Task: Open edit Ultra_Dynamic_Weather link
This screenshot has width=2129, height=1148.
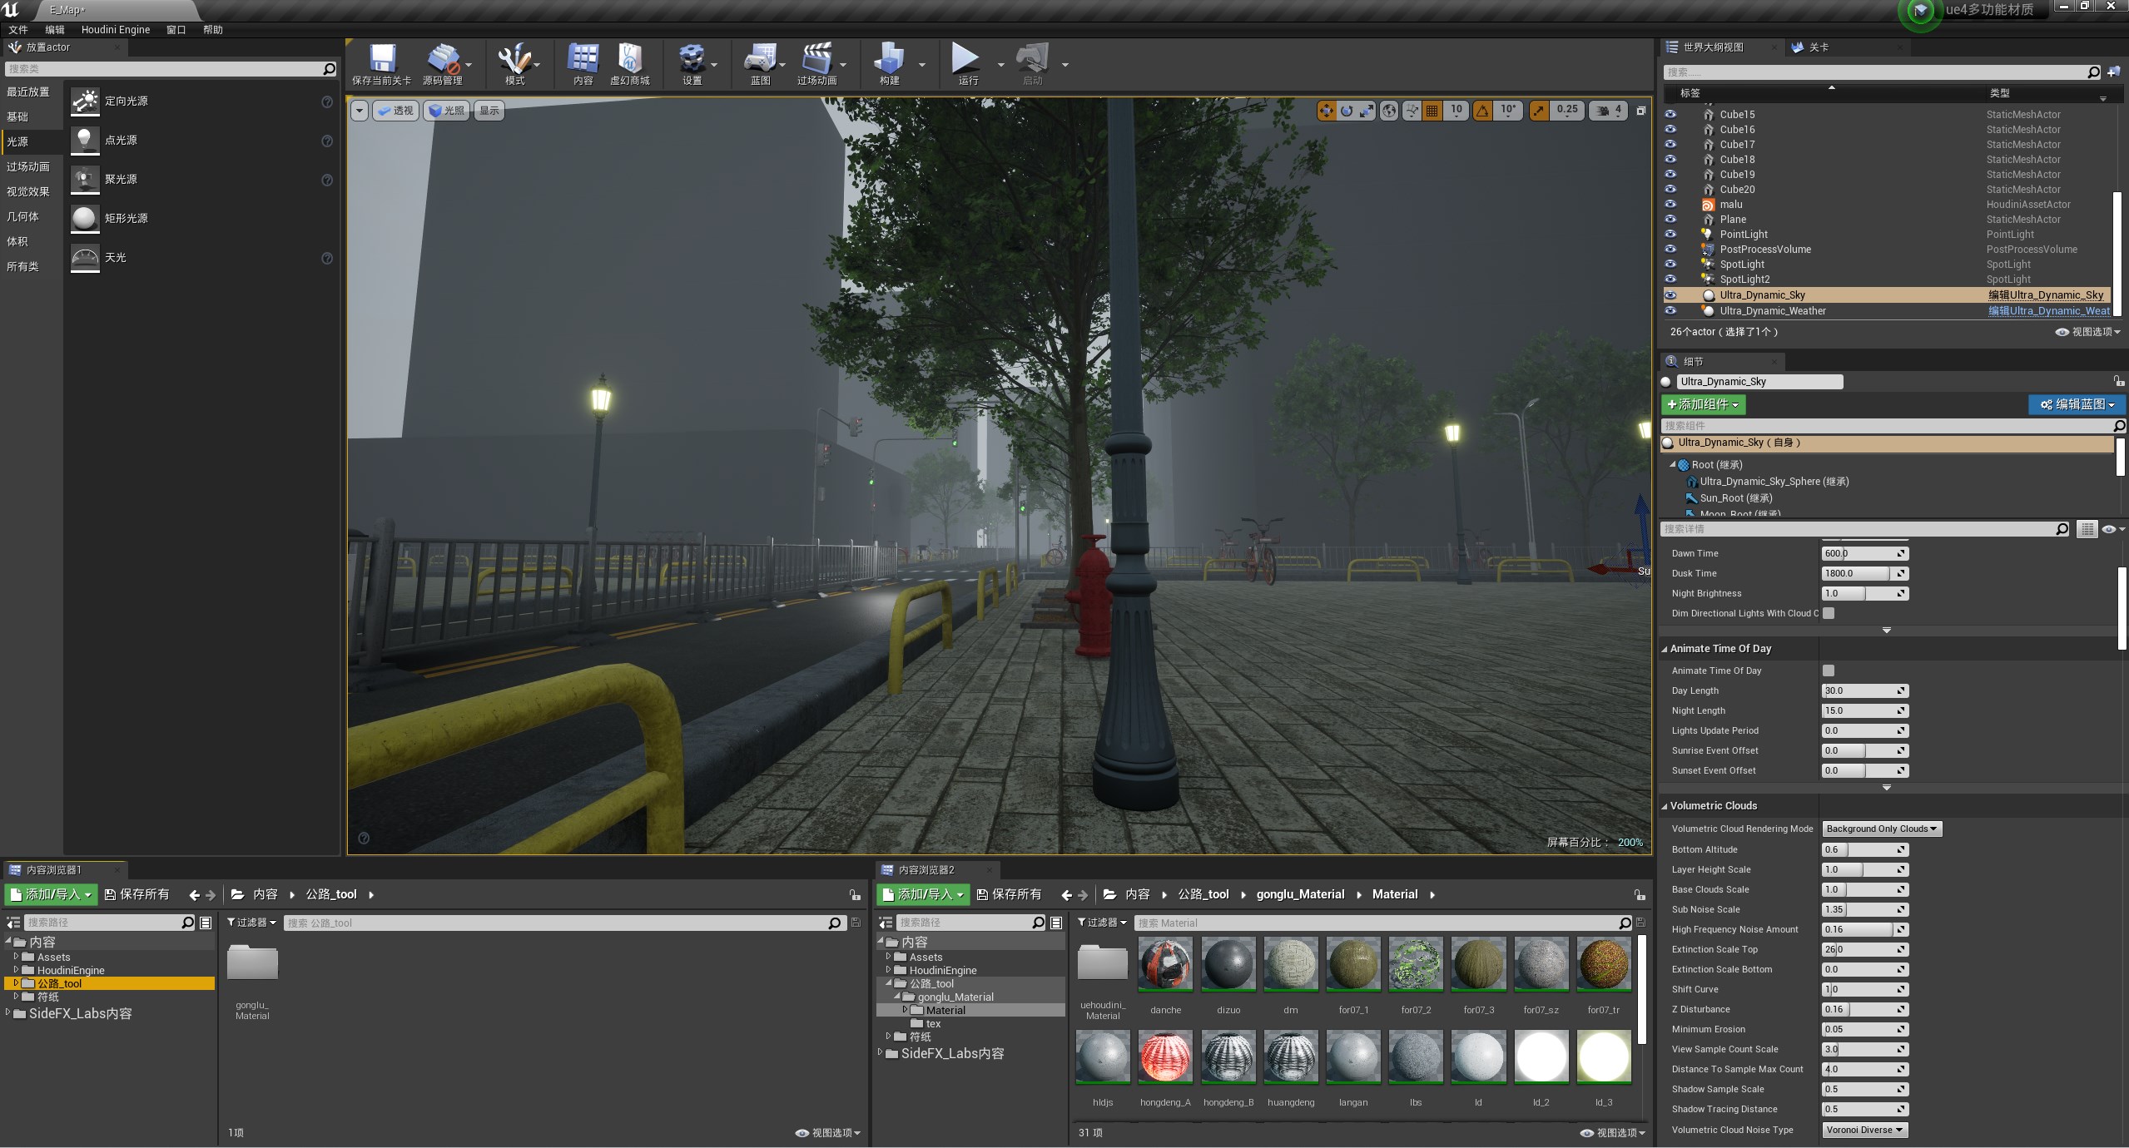Action: (x=2049, y=311)
